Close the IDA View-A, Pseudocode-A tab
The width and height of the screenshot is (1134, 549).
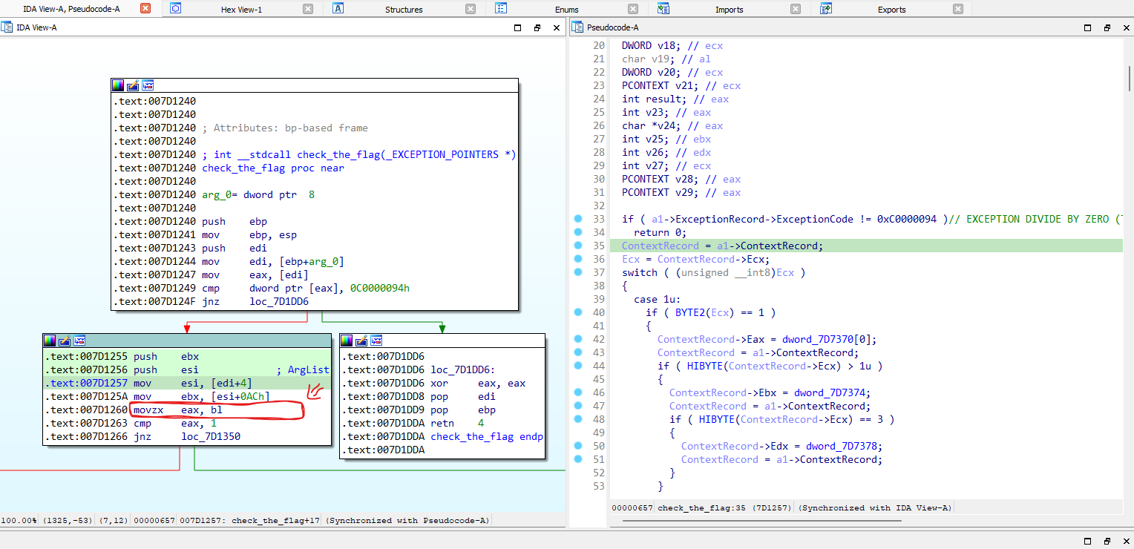click(145, 9)
